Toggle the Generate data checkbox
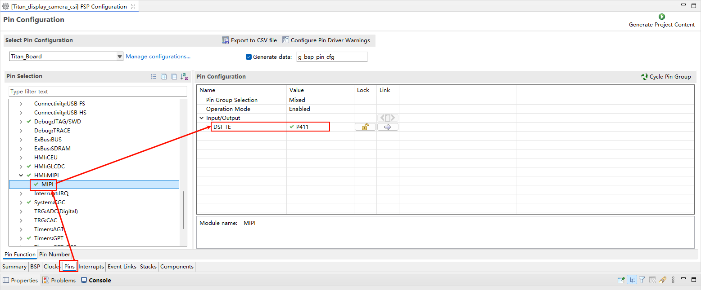The height and width of the screenshot is (290, 701). [249, 57]
